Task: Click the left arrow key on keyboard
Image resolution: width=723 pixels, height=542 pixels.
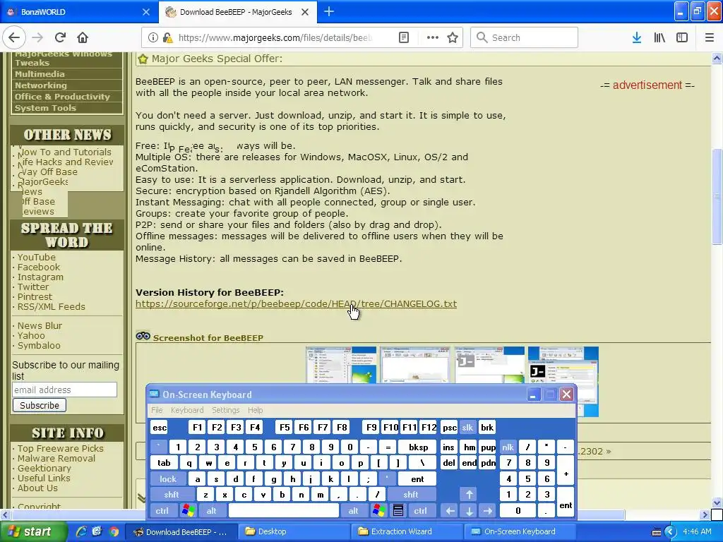Action: coord(450,511)
